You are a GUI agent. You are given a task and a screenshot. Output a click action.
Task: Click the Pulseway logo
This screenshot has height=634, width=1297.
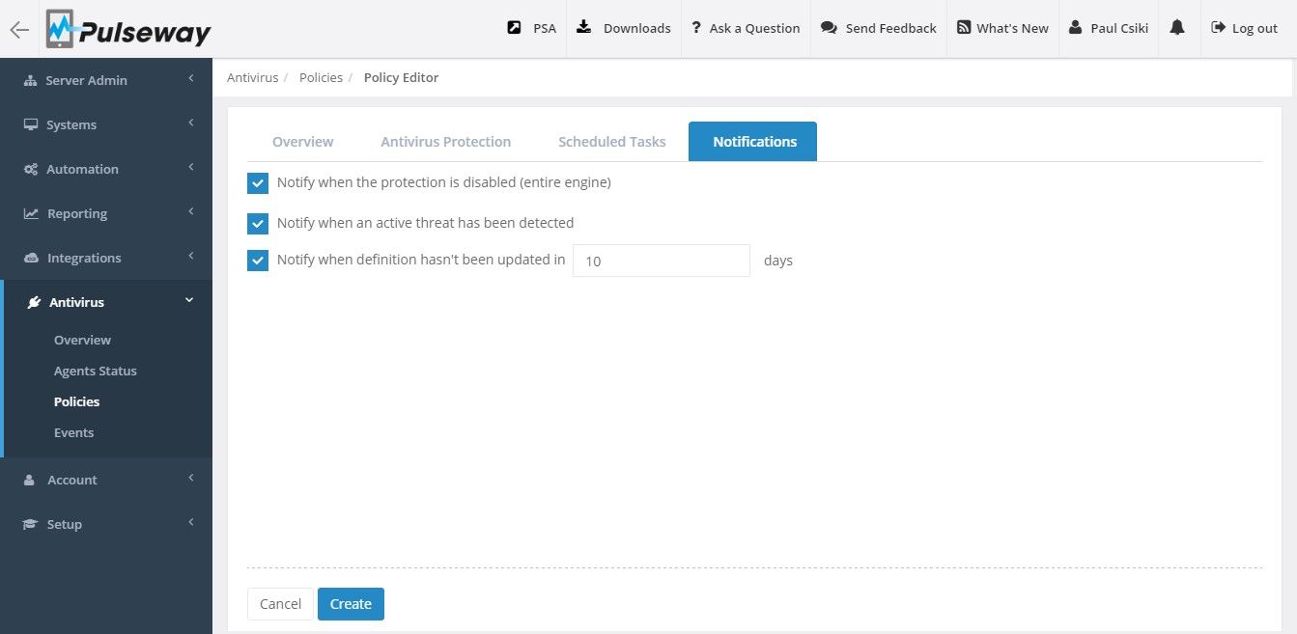128,30
